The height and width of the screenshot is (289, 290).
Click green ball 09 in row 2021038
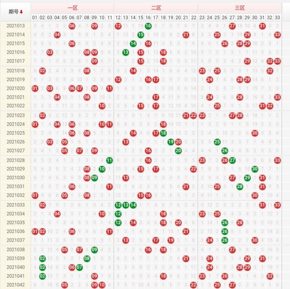point(94,250)
